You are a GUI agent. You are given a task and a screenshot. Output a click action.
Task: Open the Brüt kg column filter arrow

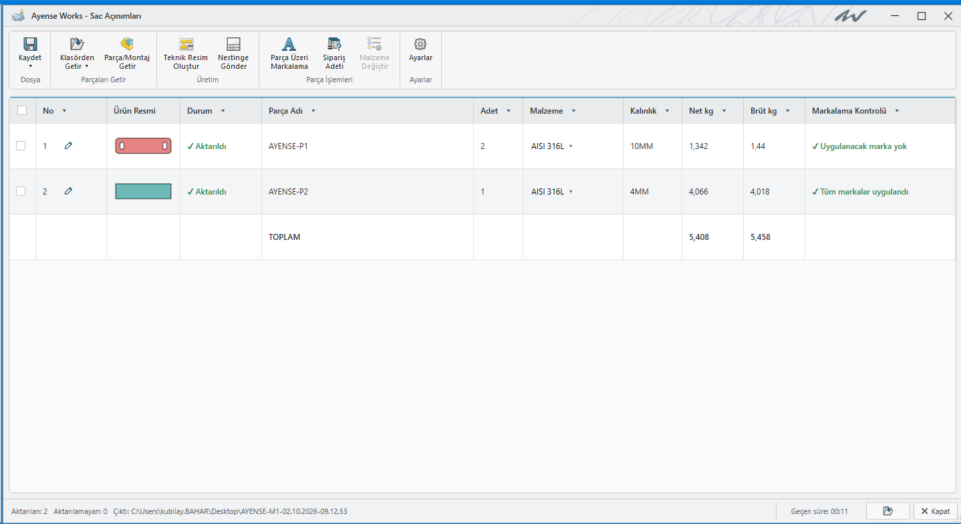(x=787, y=111)
